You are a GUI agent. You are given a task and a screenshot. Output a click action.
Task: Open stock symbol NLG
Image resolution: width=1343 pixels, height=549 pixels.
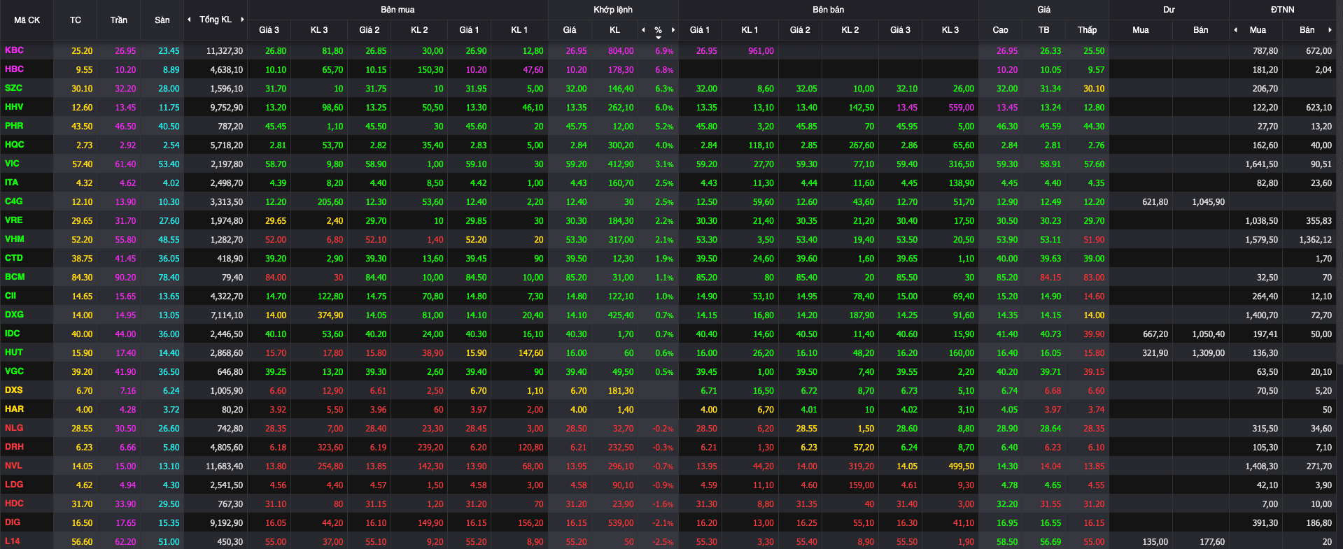pos(14,428)
